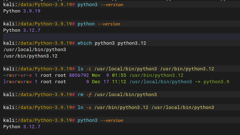Click the last 'python3 --version' command
240x135 pixels.
click(x=100, y=120)
